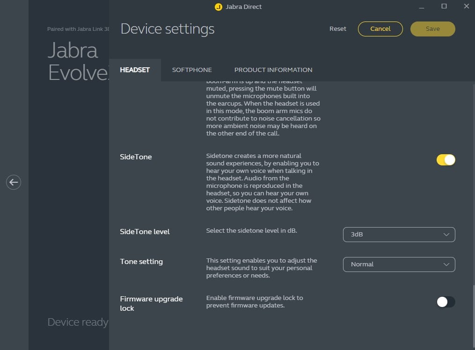
Task: Click the Device ready status text
Action: [78, 322]
